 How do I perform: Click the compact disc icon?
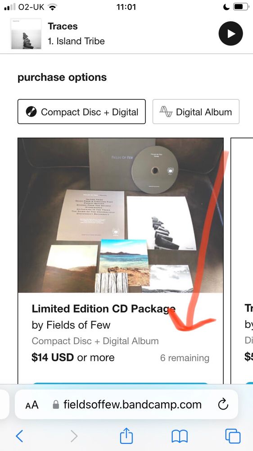[32, 112]
